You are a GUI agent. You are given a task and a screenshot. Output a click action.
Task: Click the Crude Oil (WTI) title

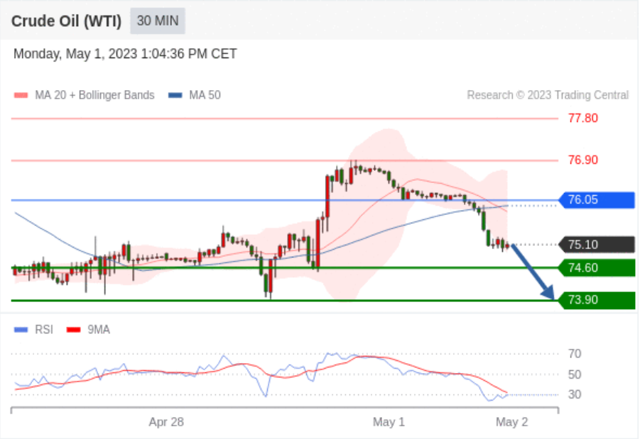(66, 21)
